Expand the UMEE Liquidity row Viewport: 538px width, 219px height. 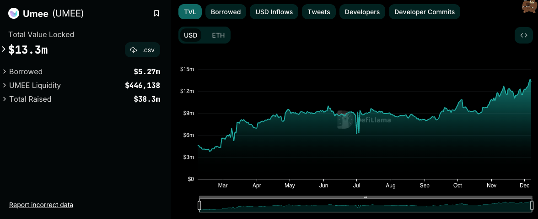(5, 85)
